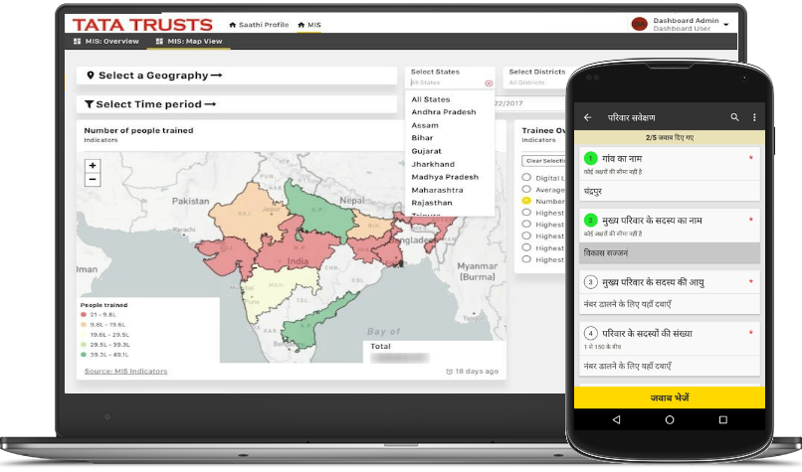Screen dimensions: 802x472
Task: Tap the age number input for question 3
Action: click(x=669, y=304)
